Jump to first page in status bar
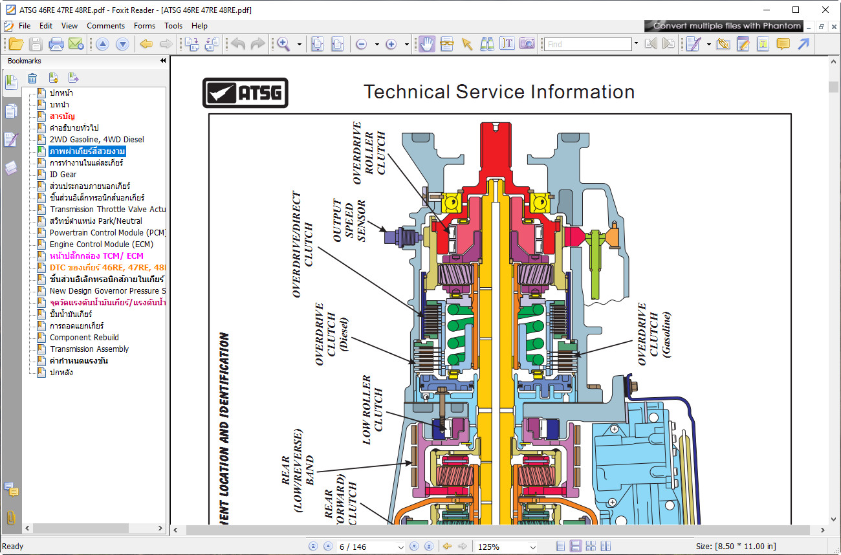This screenshot has width=841, height=555. [314, 547]
